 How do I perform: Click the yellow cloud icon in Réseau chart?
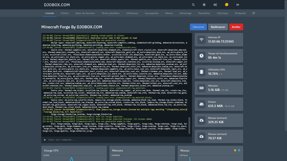235,150
